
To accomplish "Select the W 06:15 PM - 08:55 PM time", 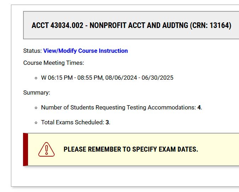I will pos(72,78).
